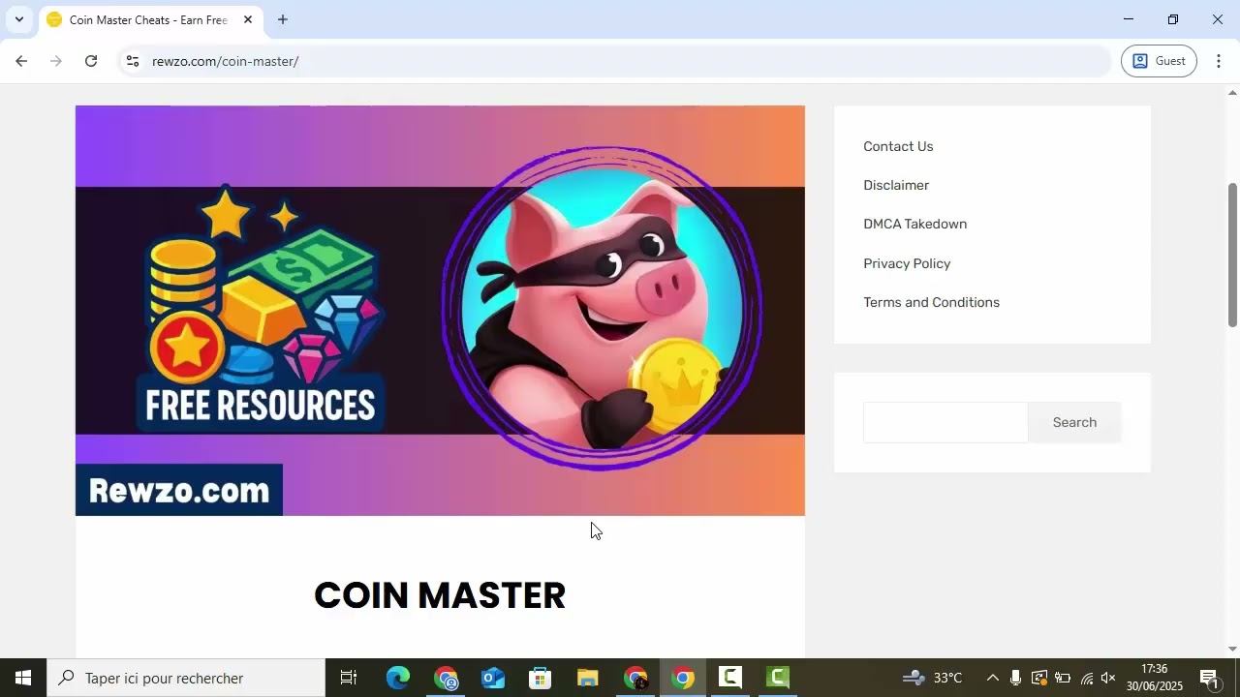Screen dimensions: 1240x697
Task: Click the scrollbar down arrow
Action: tap(1232, 649)
